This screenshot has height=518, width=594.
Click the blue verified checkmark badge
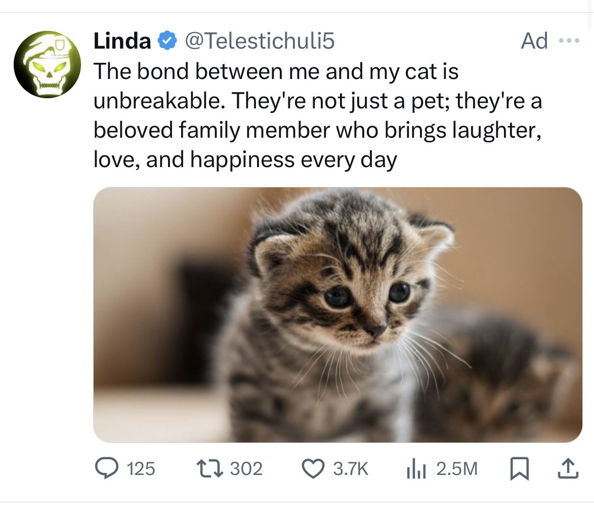point(167,41)
